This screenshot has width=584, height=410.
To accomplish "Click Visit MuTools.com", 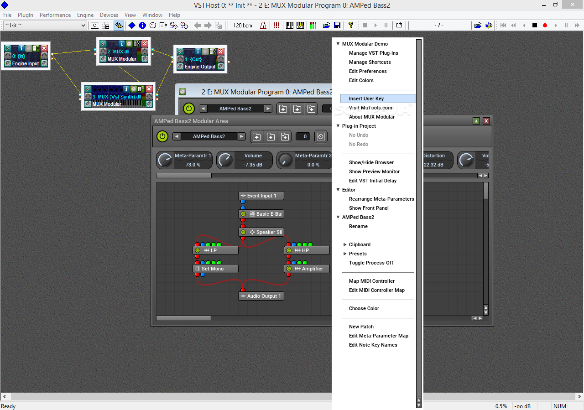I will click(x=370, y=108).
